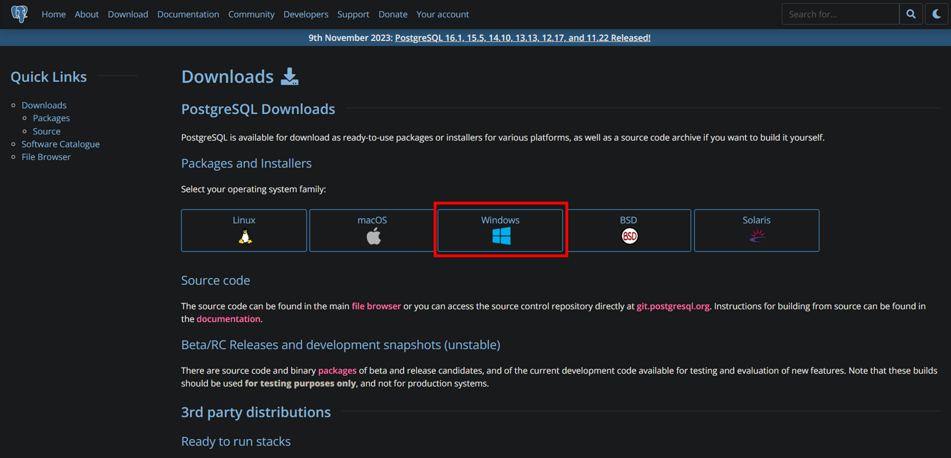Open the Home menu item
Image resolution: width=951 pixels, height=458 pixels.
click(x=54, y=14)
